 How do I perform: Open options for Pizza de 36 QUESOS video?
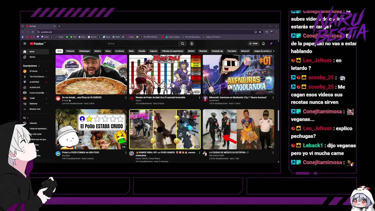[126, 98]
